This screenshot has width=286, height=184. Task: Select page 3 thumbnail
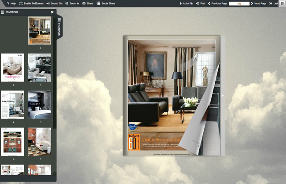click(x=40, y=67)
